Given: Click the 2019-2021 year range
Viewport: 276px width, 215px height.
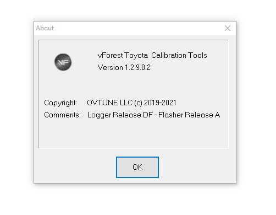Looking at the screenshot, I should pos(160,103).
